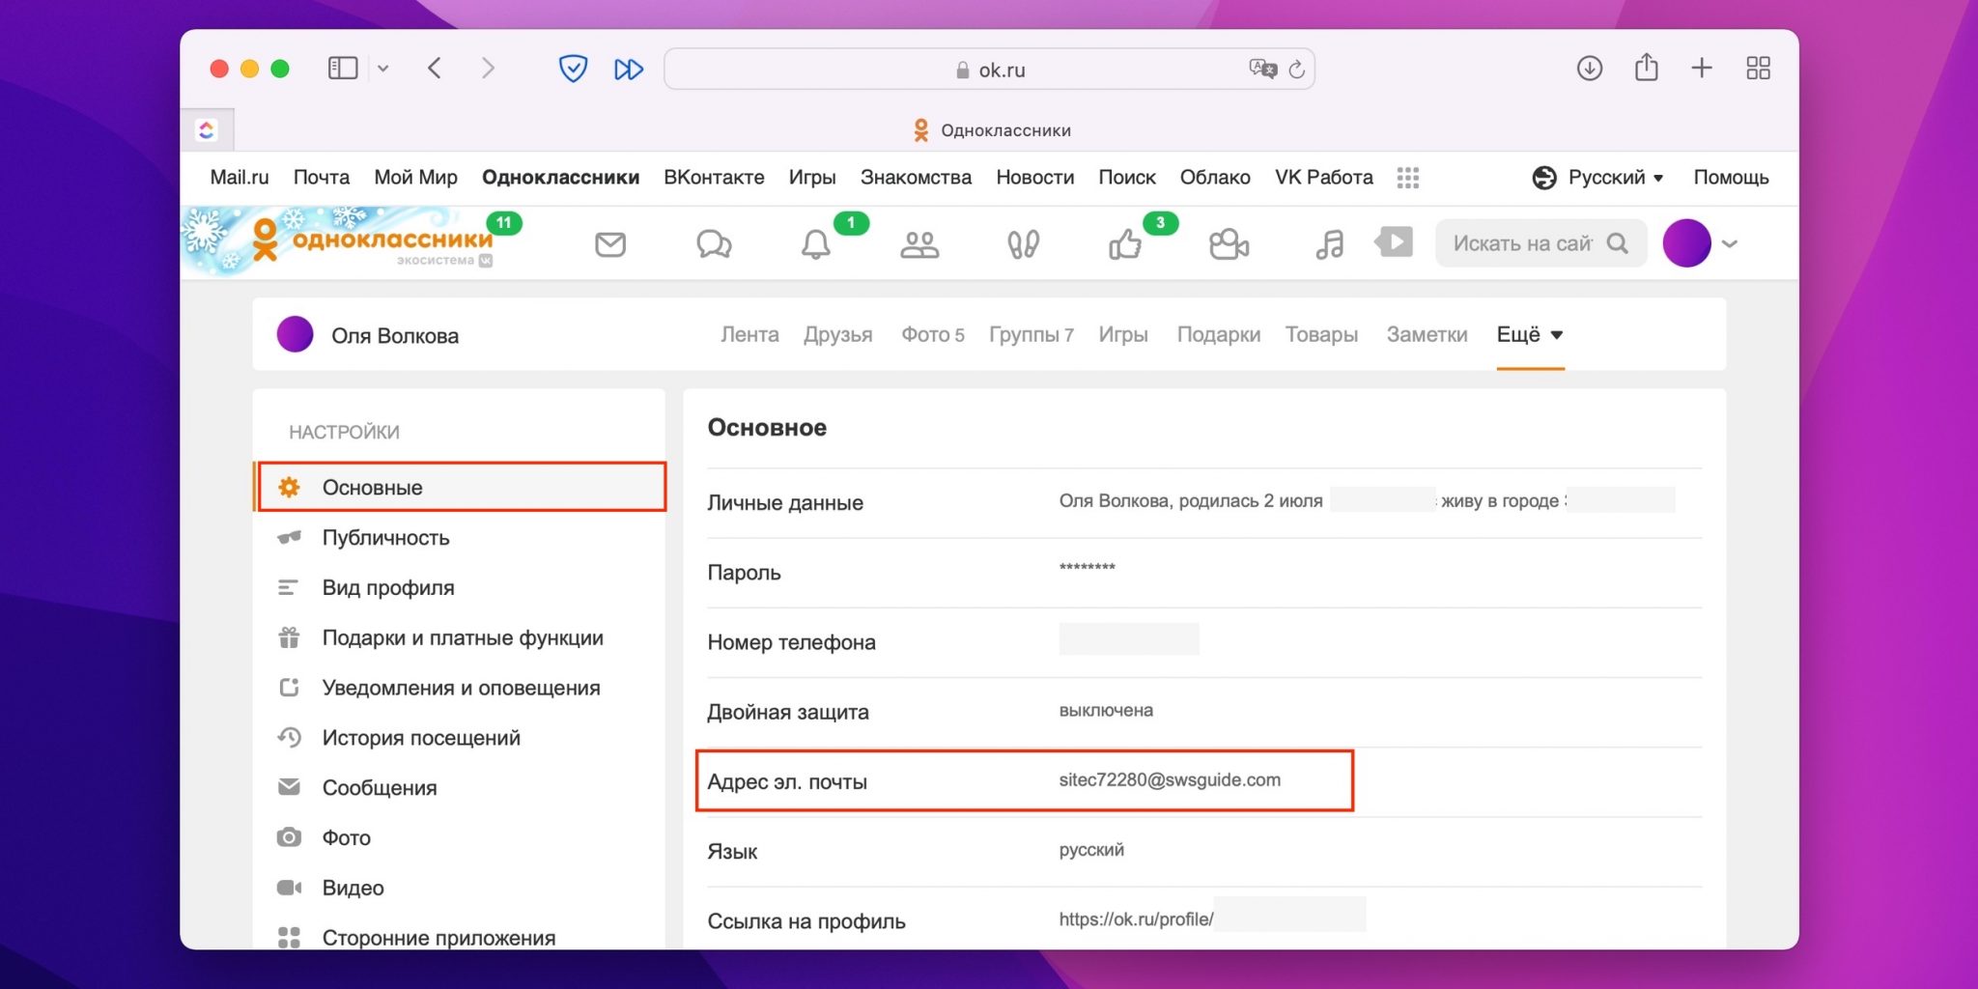
Task: Open the Safari downloads icon
Action: 1590,69
